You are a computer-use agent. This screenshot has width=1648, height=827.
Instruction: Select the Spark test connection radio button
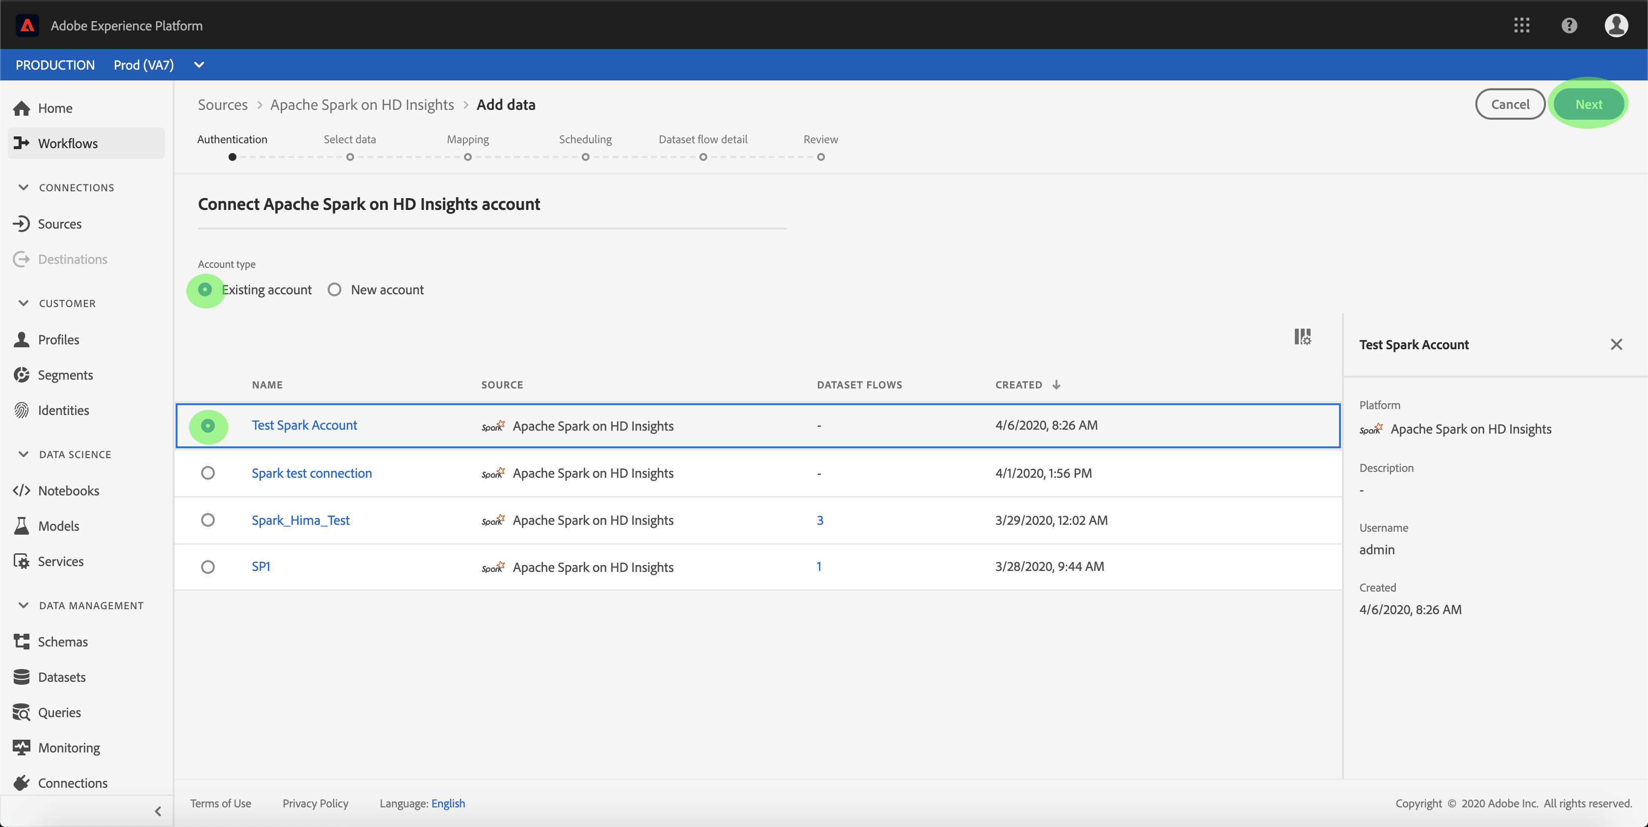(208, 473)
